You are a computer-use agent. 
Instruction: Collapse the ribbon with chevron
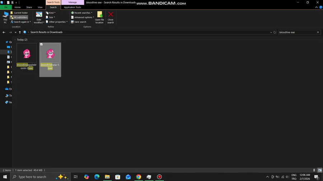click(x=317, y=7)
